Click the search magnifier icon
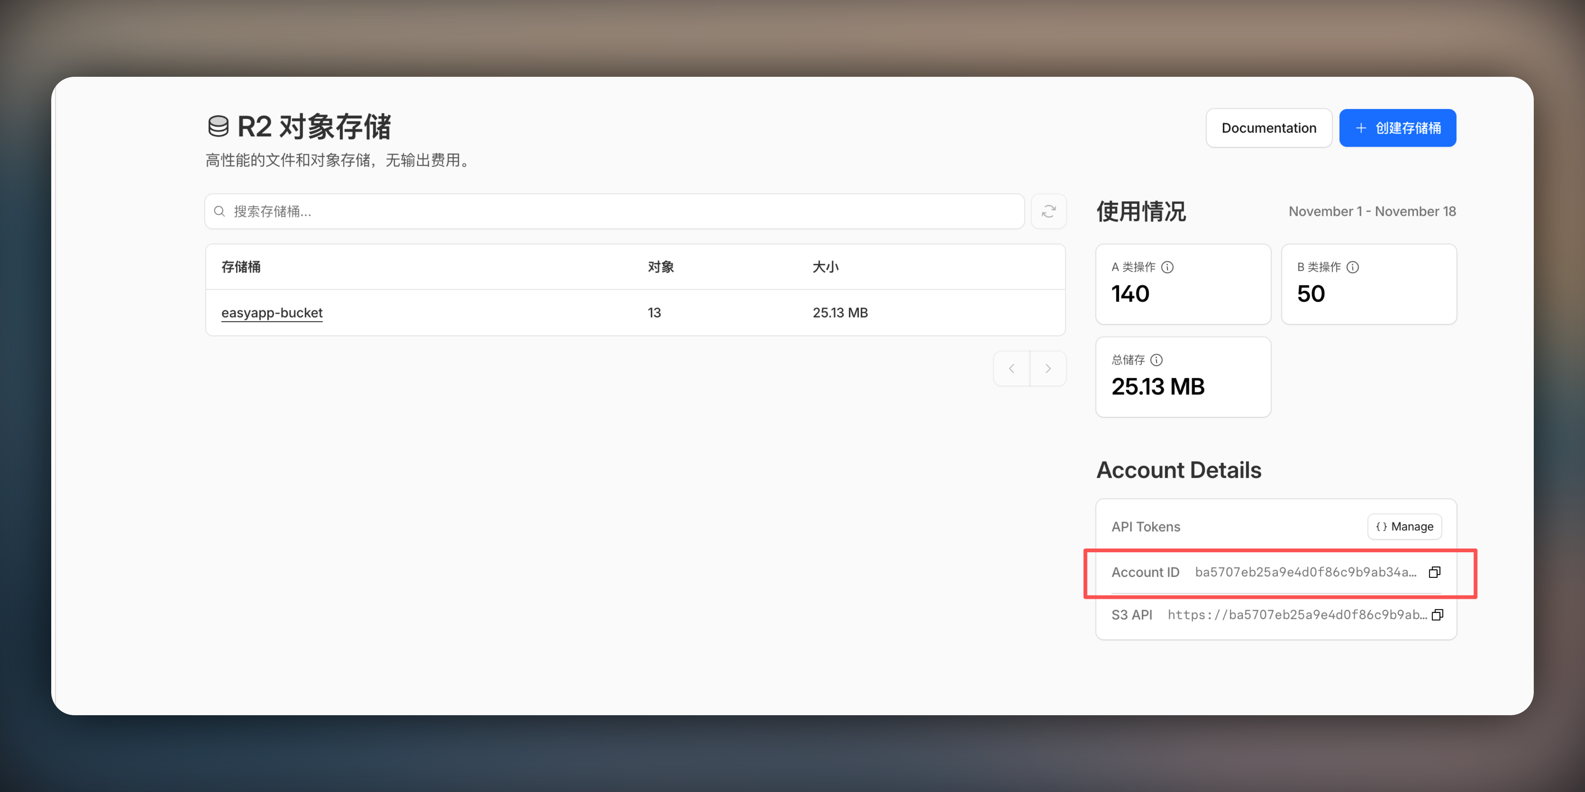The width and height of the screenshot is (1585, 792). click(219, 211)
